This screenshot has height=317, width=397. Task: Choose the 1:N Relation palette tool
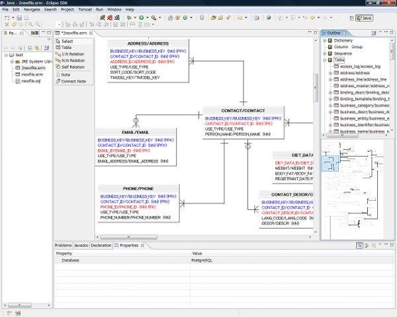(x=71, y=54)
